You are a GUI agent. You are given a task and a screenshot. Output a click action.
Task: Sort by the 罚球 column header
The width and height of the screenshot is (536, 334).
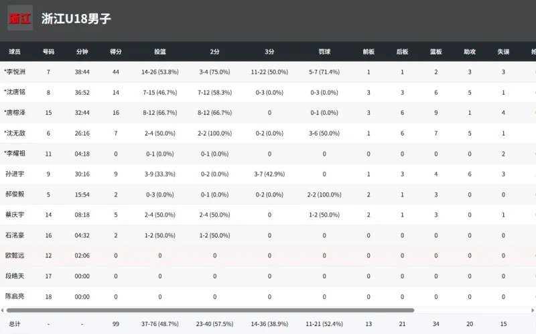(324, 52)
